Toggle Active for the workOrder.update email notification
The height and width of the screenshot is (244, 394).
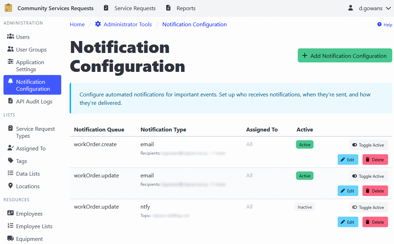(x=368, y=176)
